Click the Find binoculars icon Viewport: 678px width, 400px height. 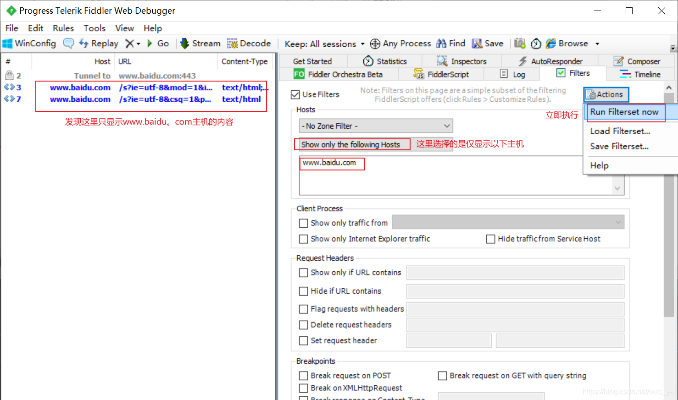[x=441, y=44]
